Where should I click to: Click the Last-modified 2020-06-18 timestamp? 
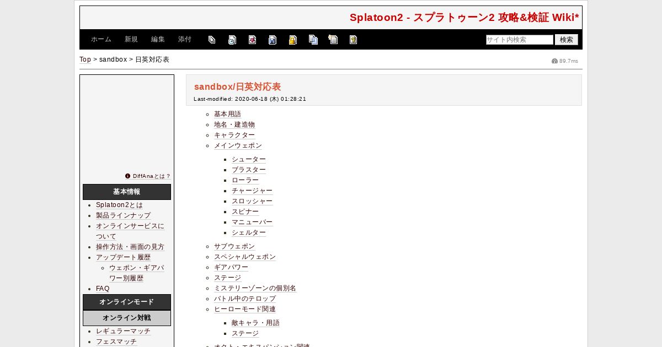(250, 99)
